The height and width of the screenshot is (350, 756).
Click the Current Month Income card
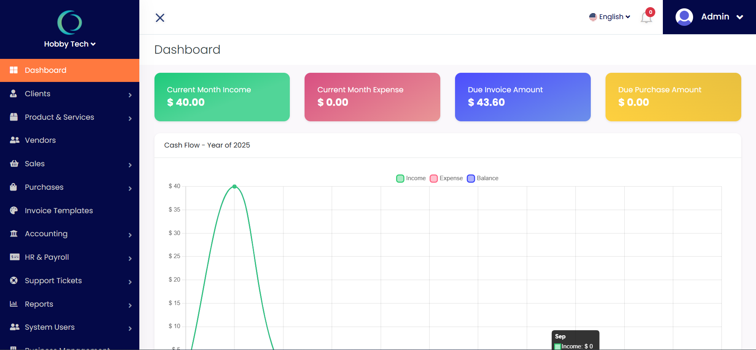tap(222, 97)
